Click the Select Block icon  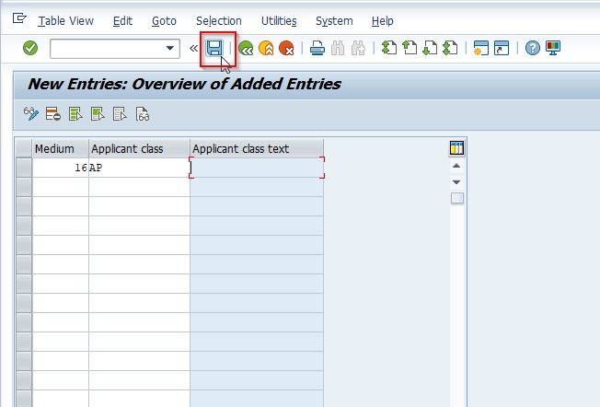98,113
